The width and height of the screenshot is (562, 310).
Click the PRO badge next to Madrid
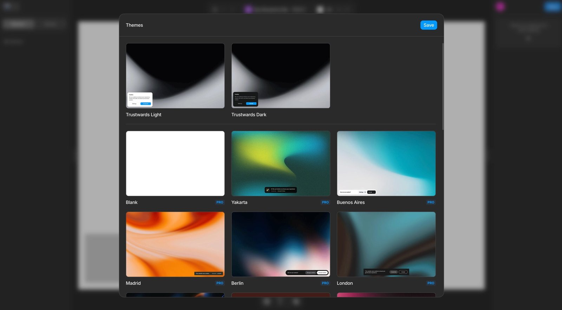pos(220,283)
